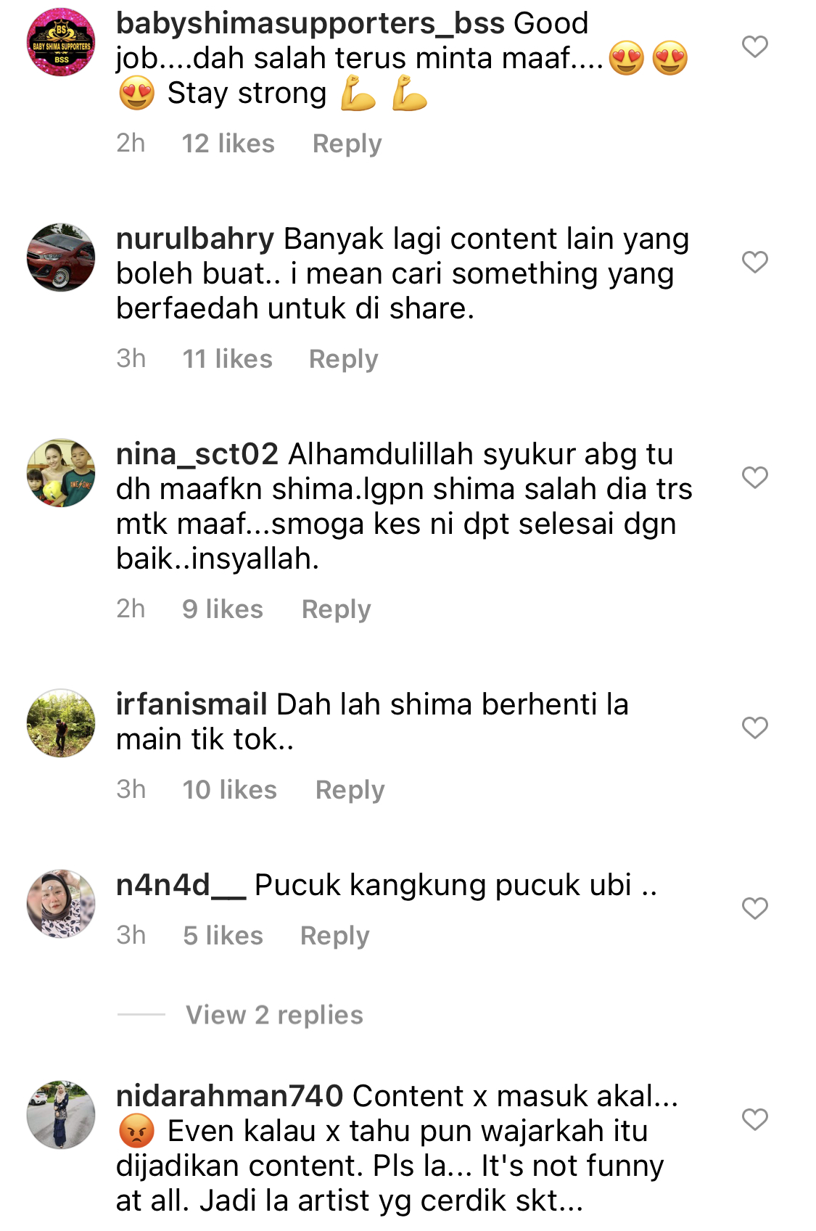
Task: Reply to the babyshimasupporters_bss comment
Action: [347, 144]
